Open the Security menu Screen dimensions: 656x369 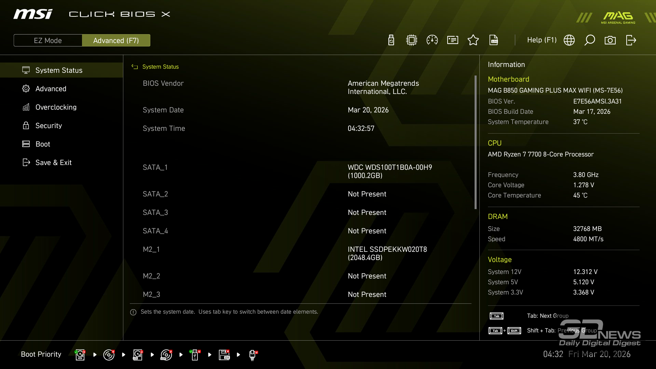[49, 126]
